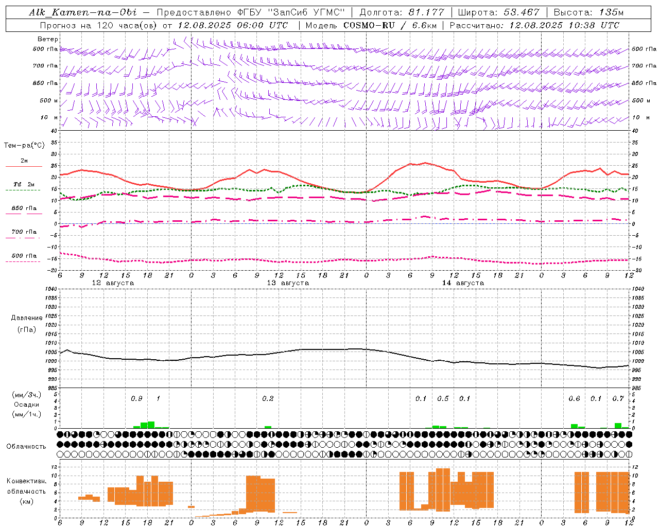Click the (мм/3ч.) precipitation unit label
This screenshot has height=527, width=659.
[27, 395]
